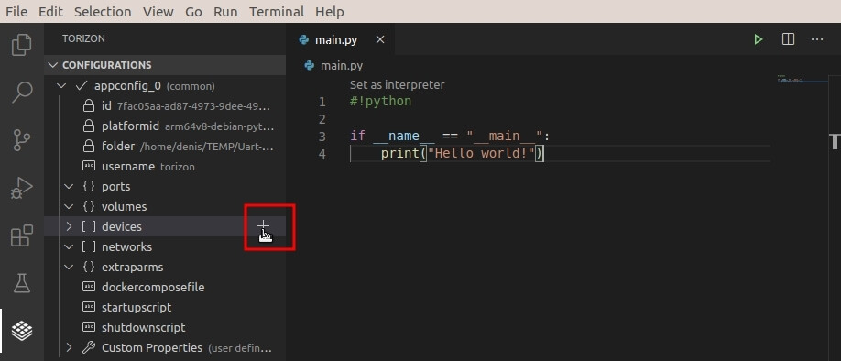Open the editor More Actions ellipsis
Screen dimensions: 841x361
(x=817, y=39)
